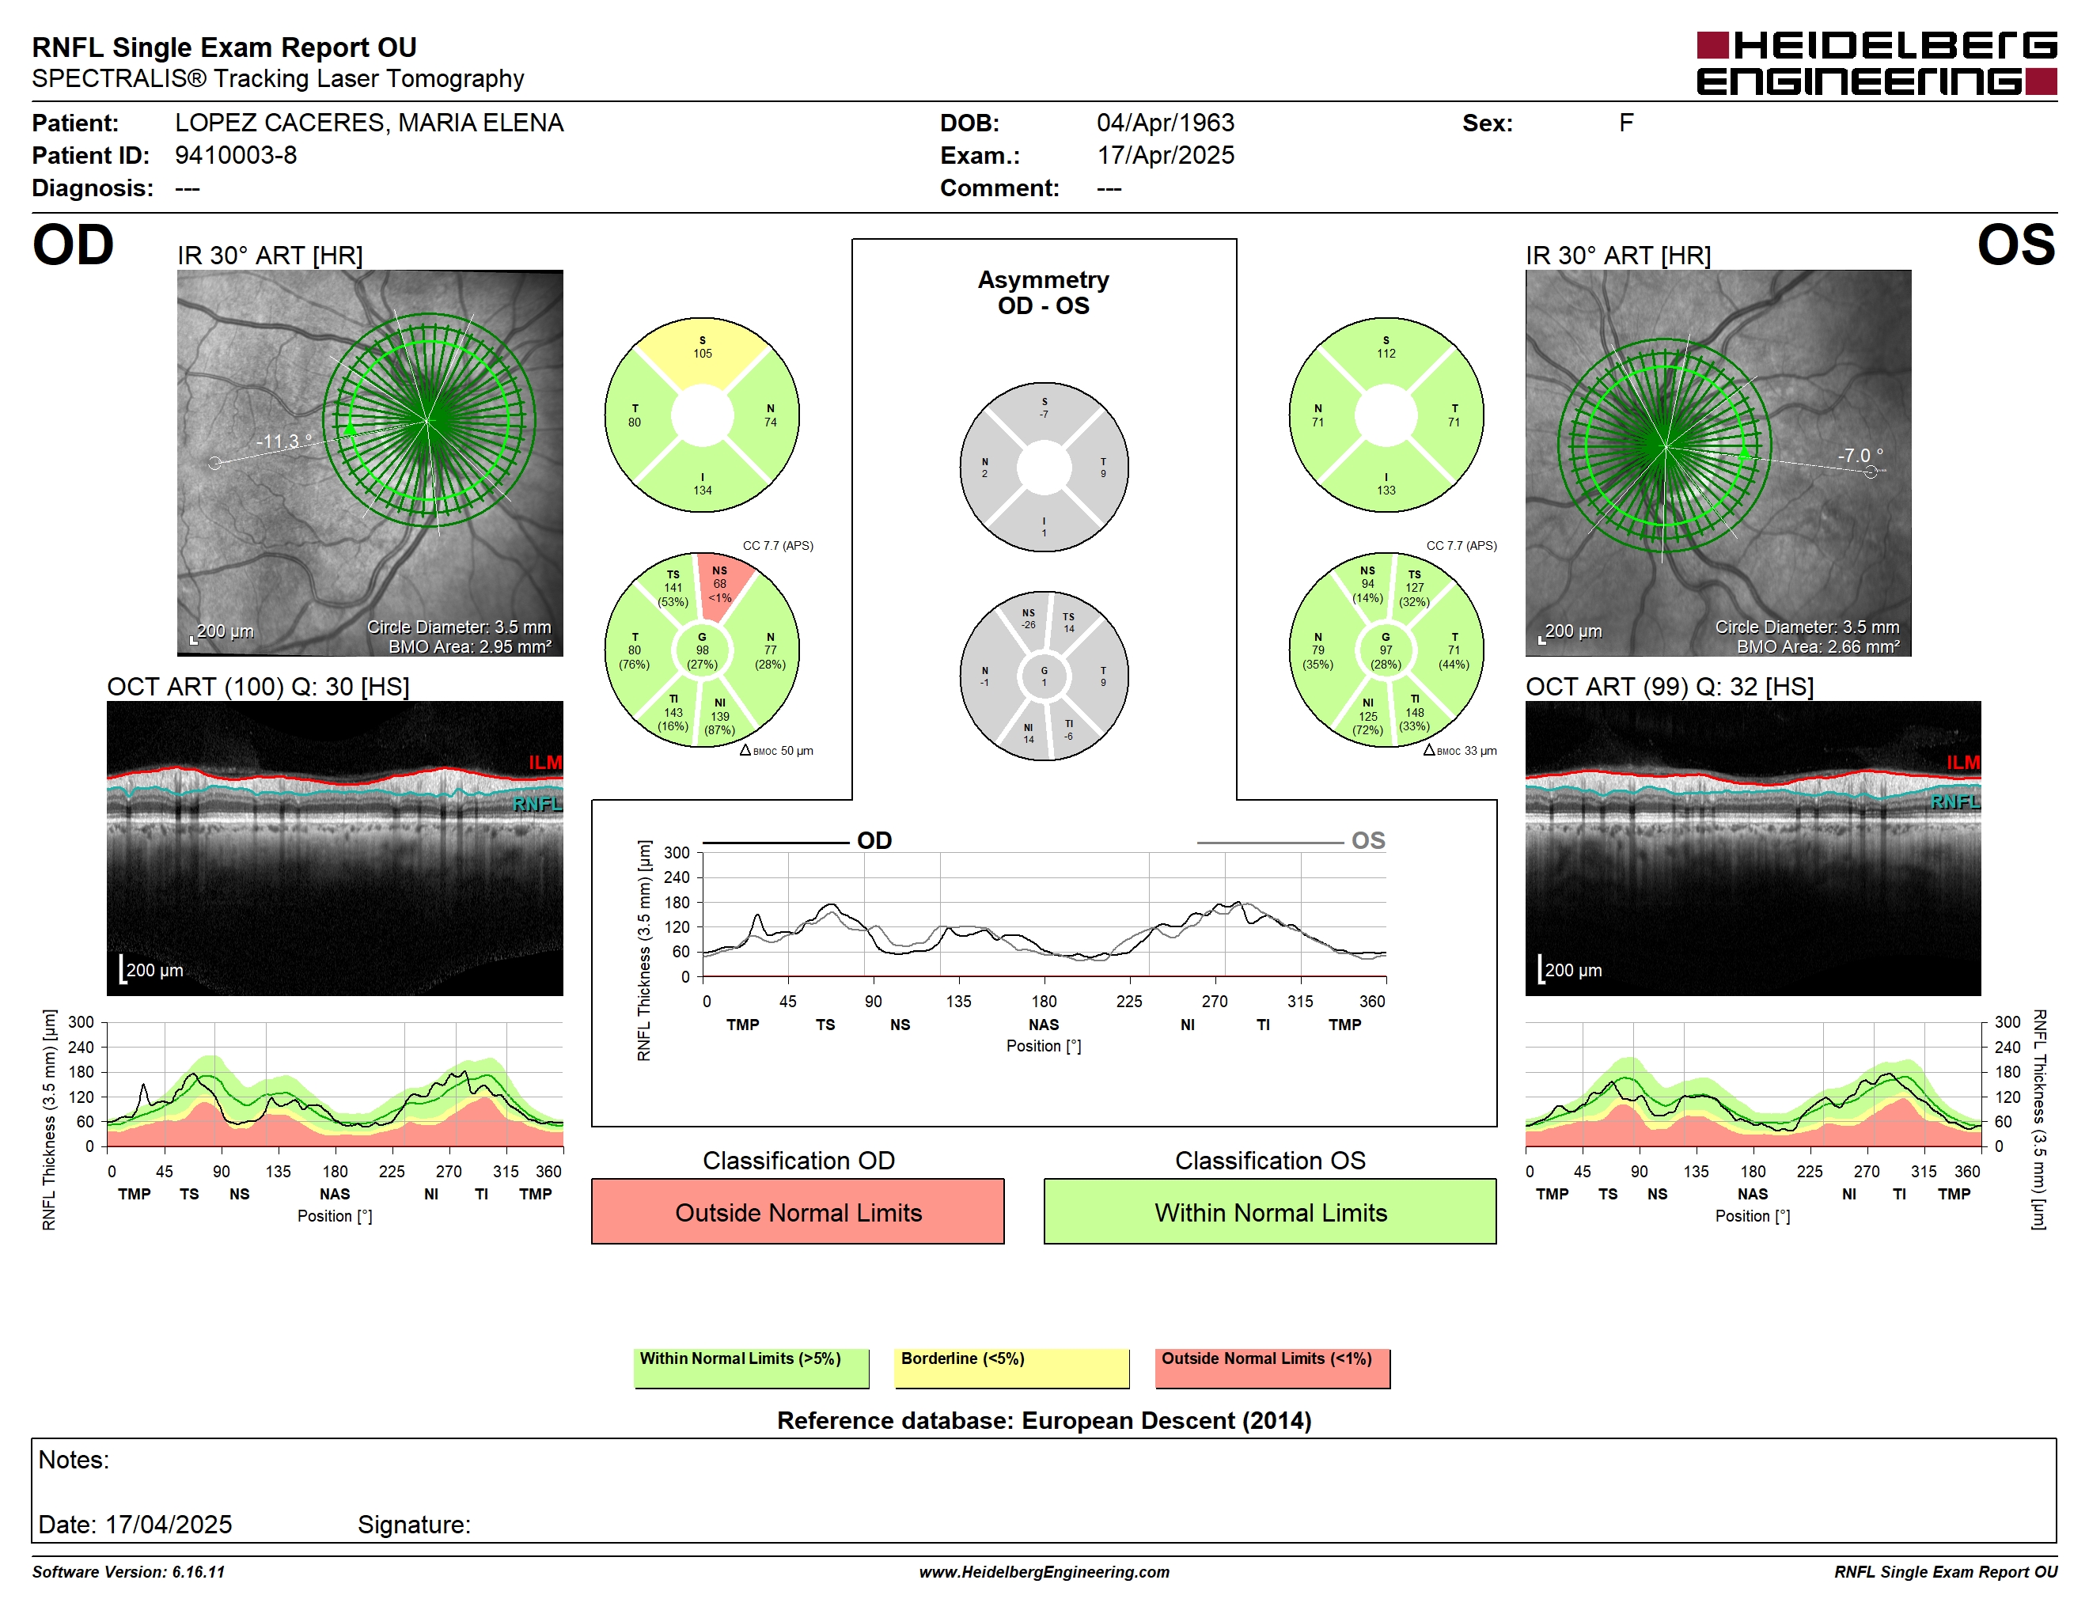This screenshot has height=1614, width=2089.
Task: Click the -11.3° fovea angle label on OD
Action: click(284, 441)
